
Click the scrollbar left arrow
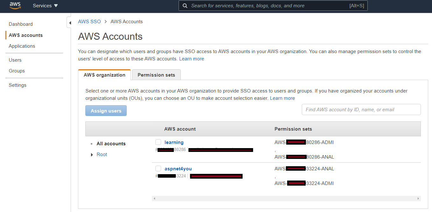click(x=154, y=198)
